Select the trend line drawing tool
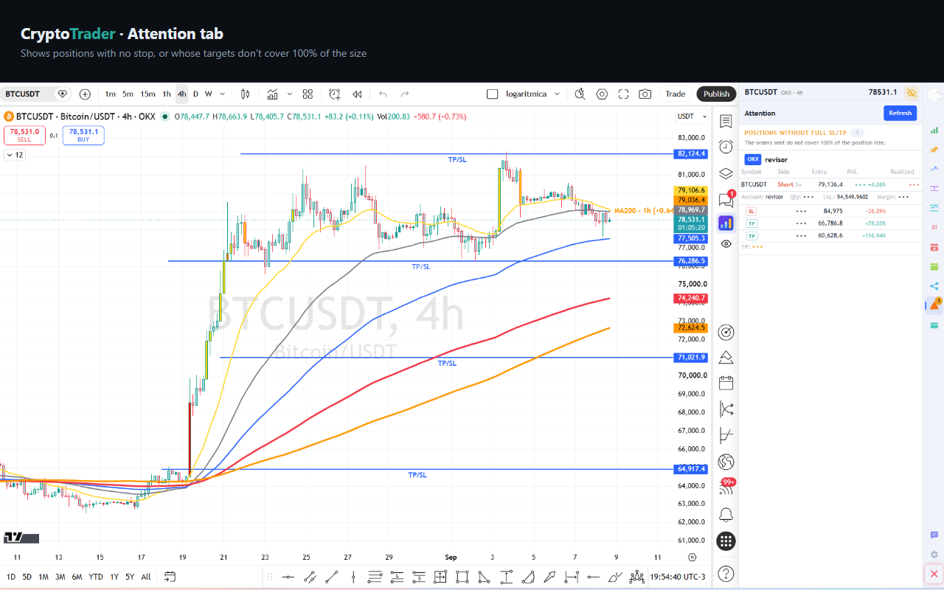The image size is (944, 590). [332, 577]
